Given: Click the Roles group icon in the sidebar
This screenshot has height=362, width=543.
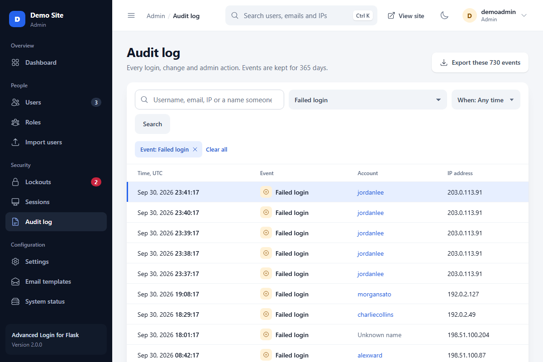Looking at the screenshot, I should pos(15,122).
